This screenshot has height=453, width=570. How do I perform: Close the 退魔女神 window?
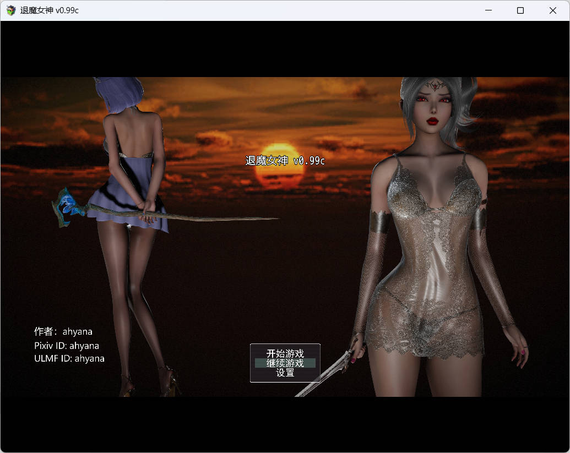[x=553, y=10]
